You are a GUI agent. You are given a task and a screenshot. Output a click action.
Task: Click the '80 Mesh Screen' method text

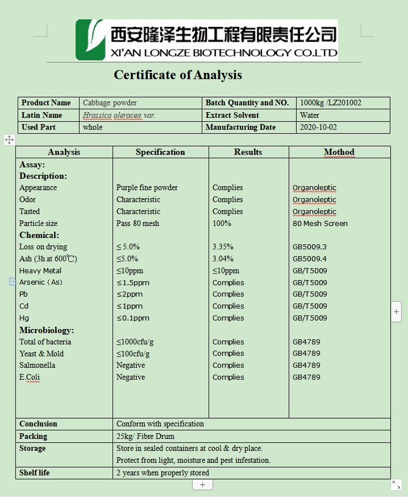(x=320, y=224)
